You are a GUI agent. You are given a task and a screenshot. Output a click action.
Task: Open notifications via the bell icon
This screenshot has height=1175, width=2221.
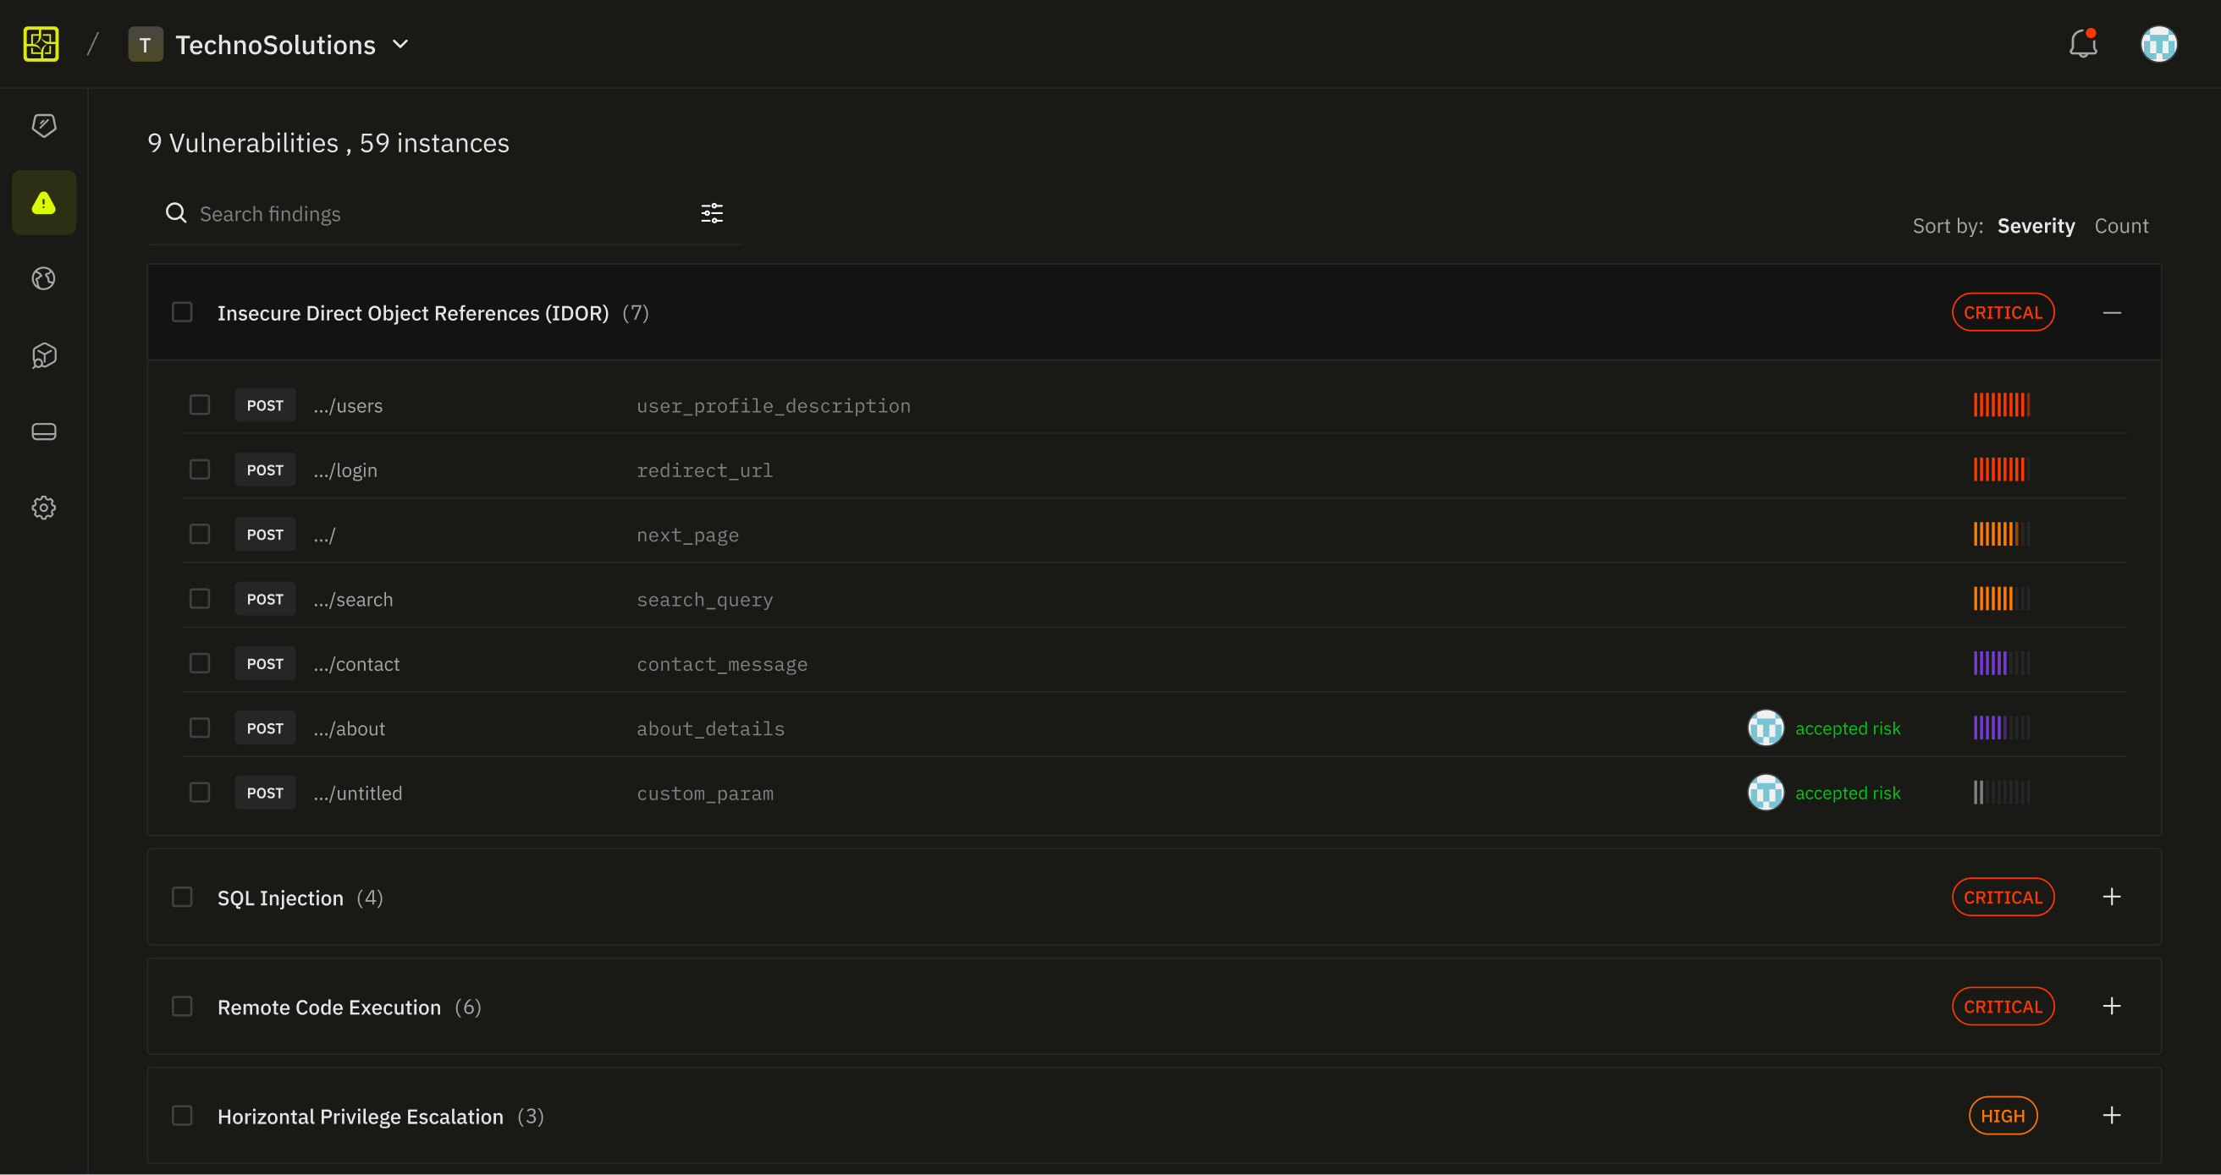pyautogui.click(x=2083, y=44)
